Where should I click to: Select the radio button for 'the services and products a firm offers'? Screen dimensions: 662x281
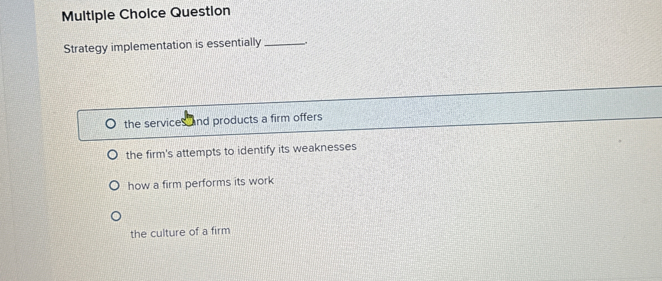point(111,124)
